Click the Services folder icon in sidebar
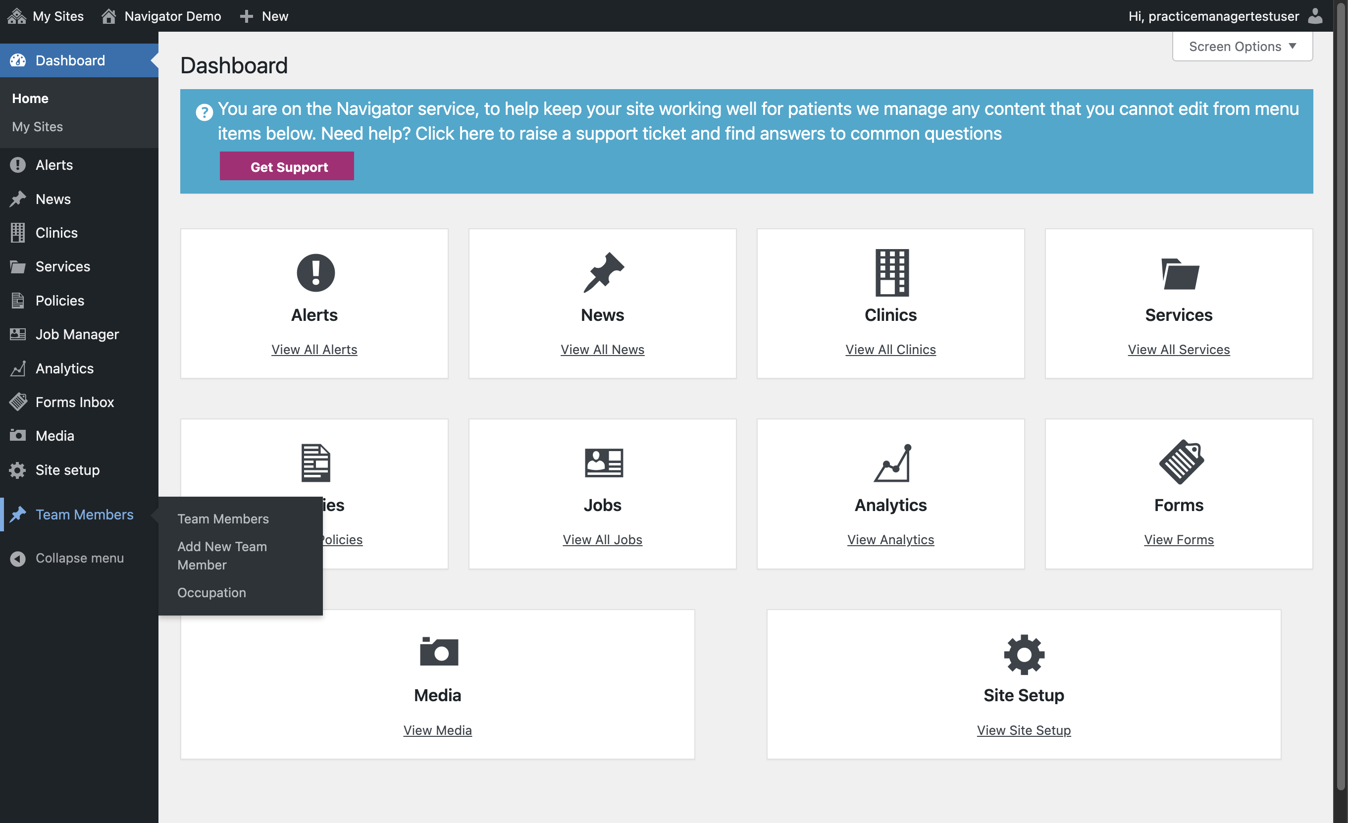Screen dimensions: 1348x823 click(x=17, y=266)
